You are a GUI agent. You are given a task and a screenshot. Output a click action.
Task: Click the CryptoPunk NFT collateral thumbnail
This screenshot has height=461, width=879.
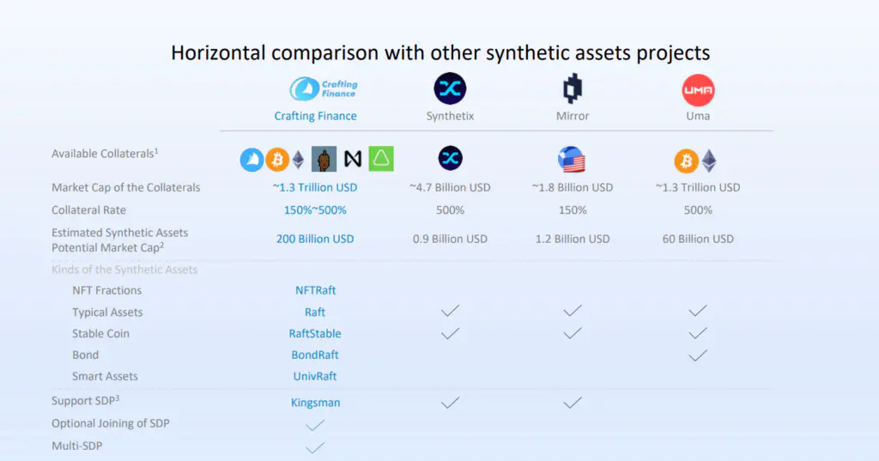tap(324, 160)
